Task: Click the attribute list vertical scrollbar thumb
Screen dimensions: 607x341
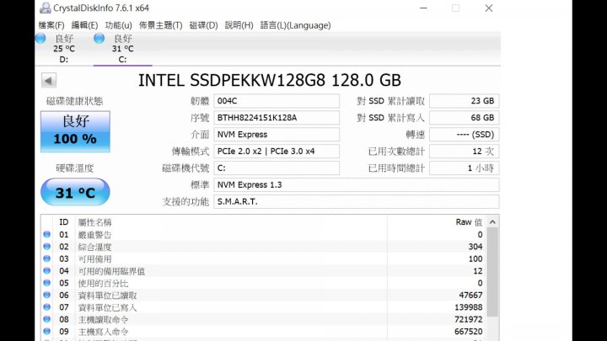Action: click(x=492, y=272)
